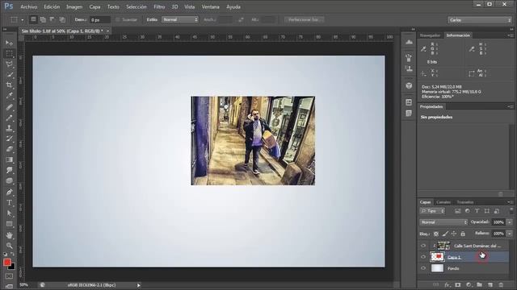
Task: Select the Crop tool
Action: (9, 85)
